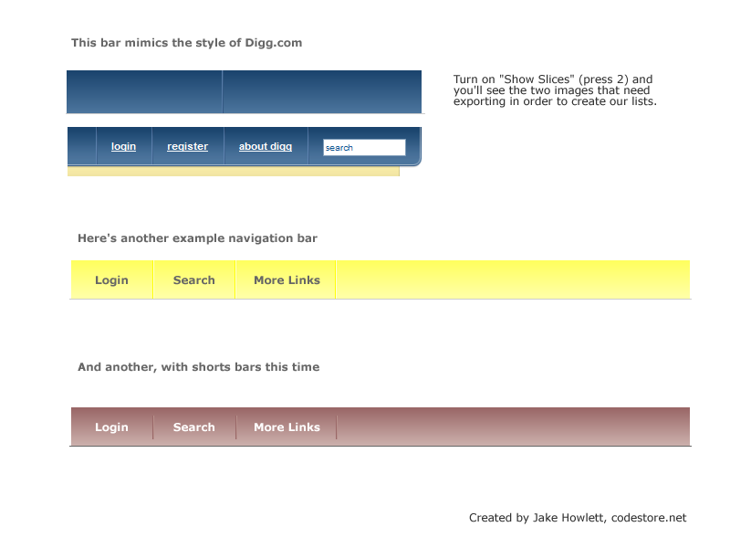
Task: Click the Show Slices instruction paragraph
Action: [555, 90]
